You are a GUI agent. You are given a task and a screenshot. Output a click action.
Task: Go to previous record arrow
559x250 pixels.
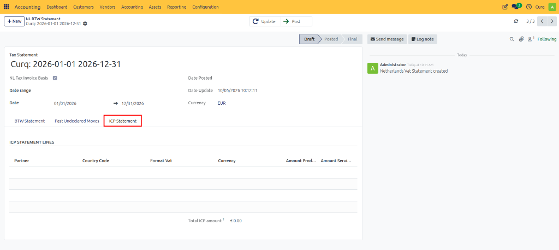pos(542,21)
